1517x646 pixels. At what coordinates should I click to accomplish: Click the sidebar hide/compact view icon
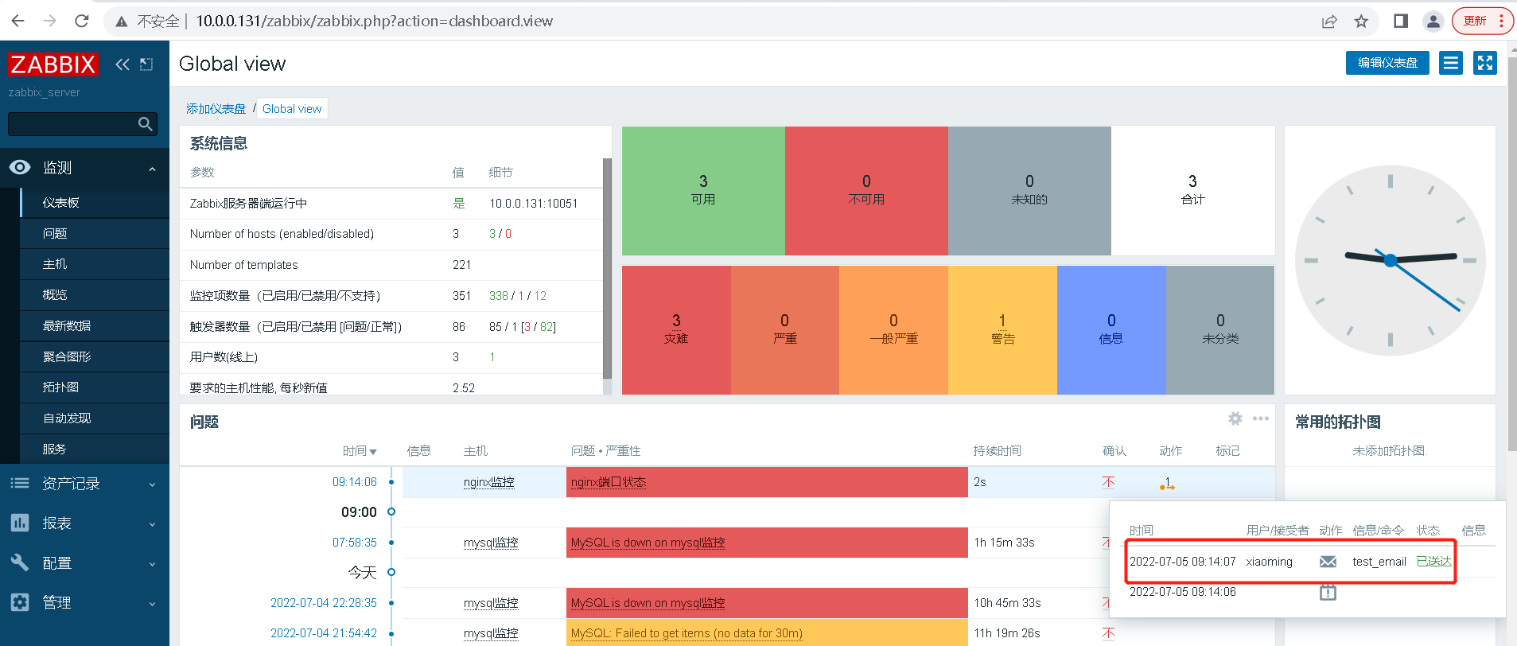(x=146, y=64)
